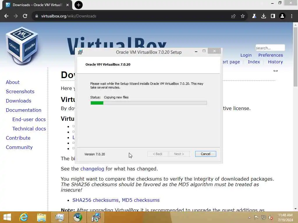Screen dimensions: 298x223
Task: Click the browser forward arrow
Action: pos(16,16)
